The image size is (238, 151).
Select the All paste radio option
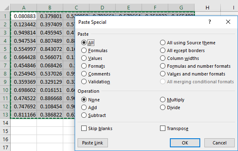[x=84, y=43]
